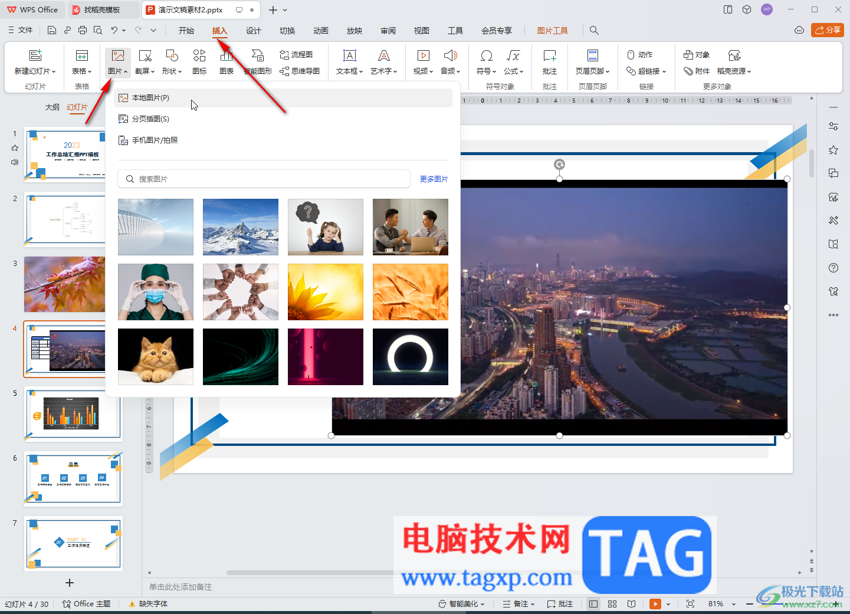Click the Screenshot tool icon
Image resolution: width=850 pixels, height=614 pixels.
coord(145,55)
